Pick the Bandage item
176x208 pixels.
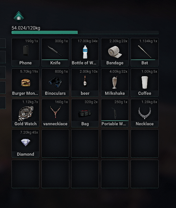tap(115, 52)
